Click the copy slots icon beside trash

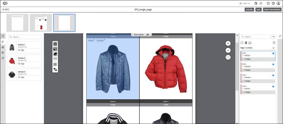point(250,43)
